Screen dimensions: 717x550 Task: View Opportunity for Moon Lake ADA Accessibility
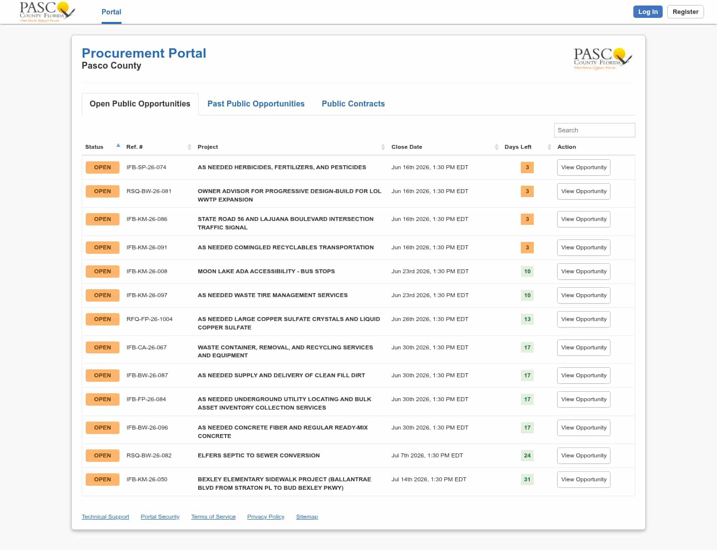584,271
